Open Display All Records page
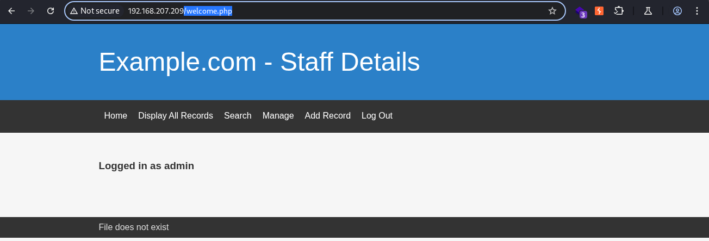Viewport: 709px width, 241px height. [176, 116]
